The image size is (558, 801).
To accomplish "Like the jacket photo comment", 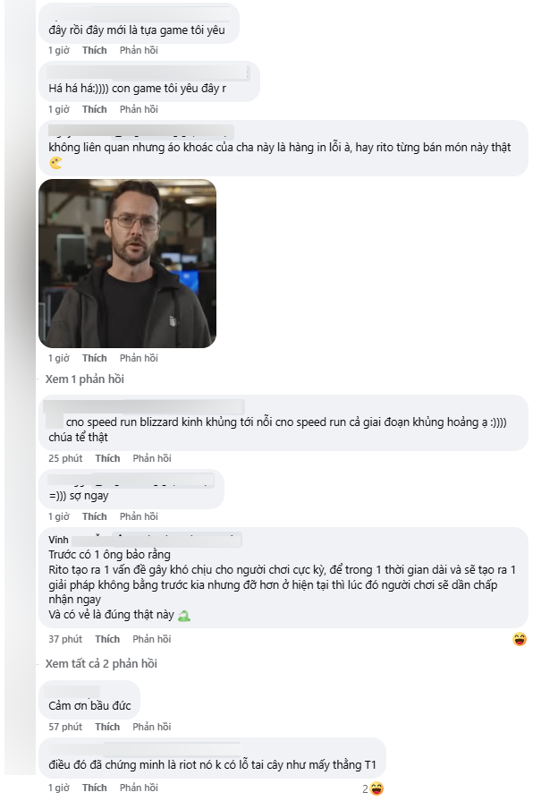I will 94,358.
